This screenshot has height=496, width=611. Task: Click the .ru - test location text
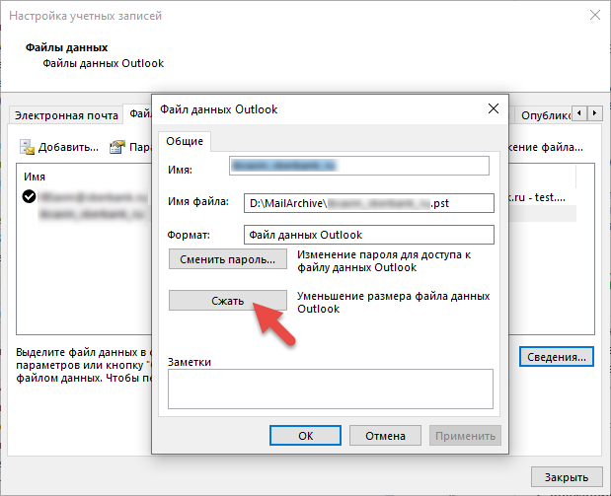(x=537, y=197)
